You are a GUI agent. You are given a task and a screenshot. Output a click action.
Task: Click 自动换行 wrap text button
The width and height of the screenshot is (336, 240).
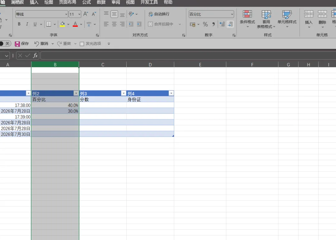click(159, 14)
